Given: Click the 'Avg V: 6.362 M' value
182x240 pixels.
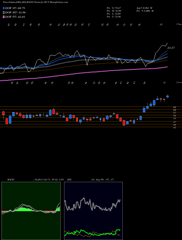Looking at the screenshot, I should pos(145,8).
